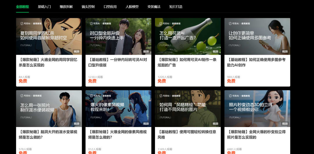The width and height of the screenshot is (314, 154).
Task: Open the 爆款拆解 tab
Action: (66, 7)
